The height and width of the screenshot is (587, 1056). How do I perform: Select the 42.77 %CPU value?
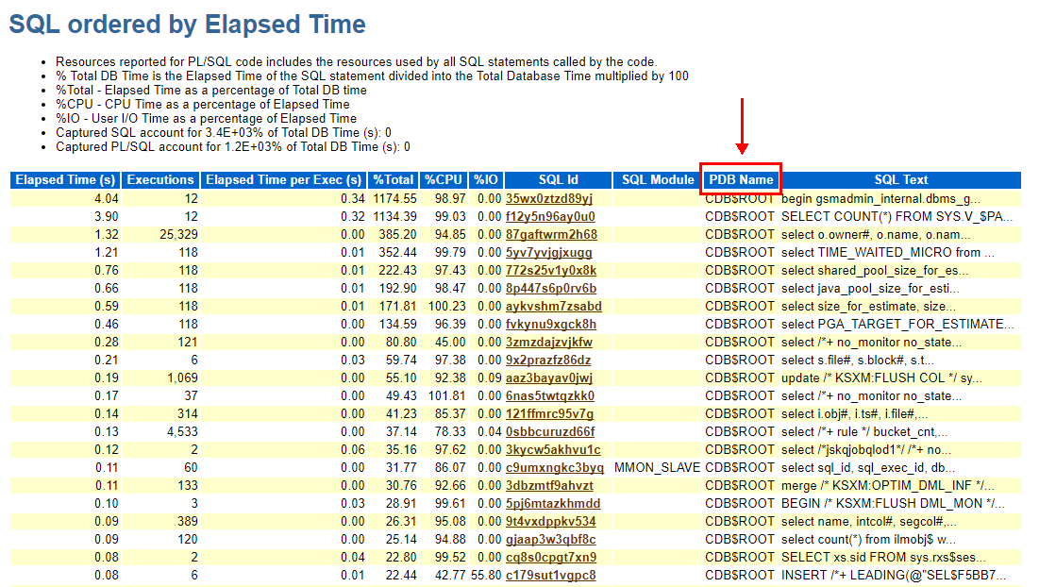(450, 575)
